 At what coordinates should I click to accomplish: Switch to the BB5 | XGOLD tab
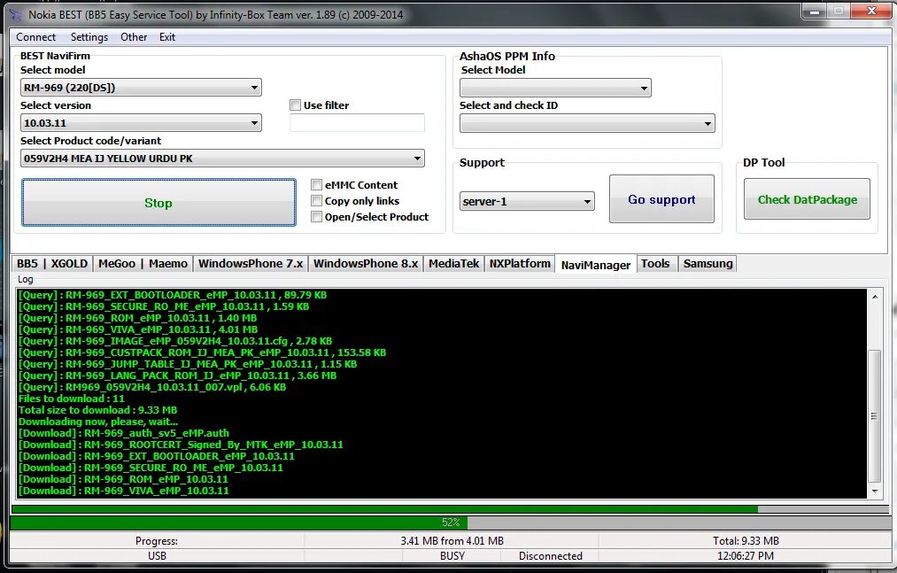point(52,264)
